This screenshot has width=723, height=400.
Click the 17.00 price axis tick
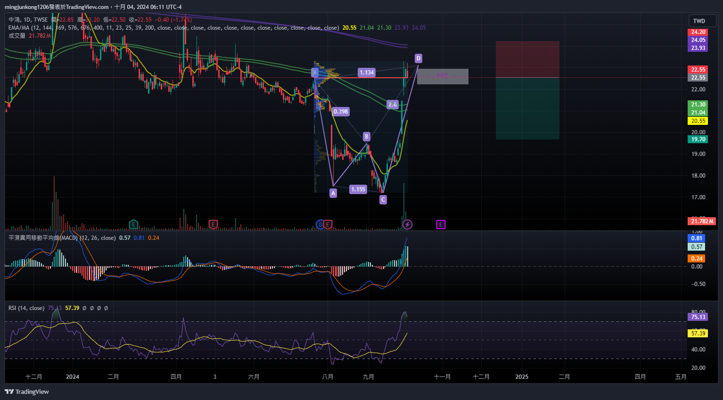(x=698, y=197)
